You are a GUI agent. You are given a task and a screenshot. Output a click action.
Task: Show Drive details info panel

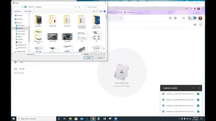[x=200, y=25]
